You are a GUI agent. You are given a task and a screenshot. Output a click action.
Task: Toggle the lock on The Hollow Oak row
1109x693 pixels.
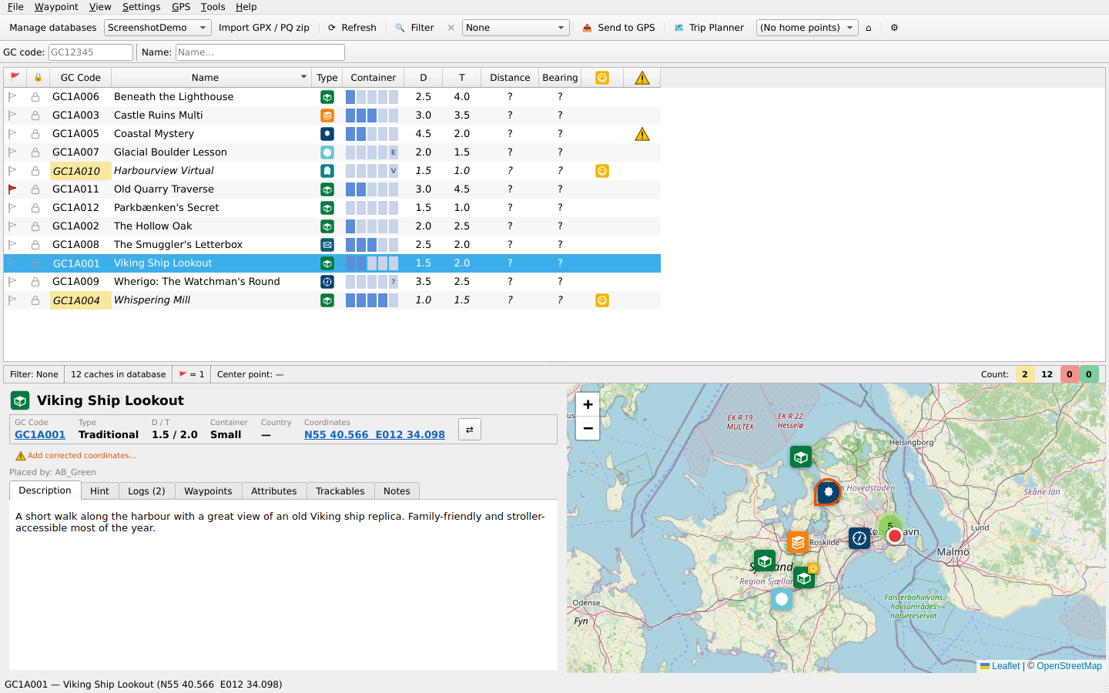click(x=35, y=226)
